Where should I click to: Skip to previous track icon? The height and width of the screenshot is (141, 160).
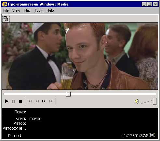pos(30,101)
